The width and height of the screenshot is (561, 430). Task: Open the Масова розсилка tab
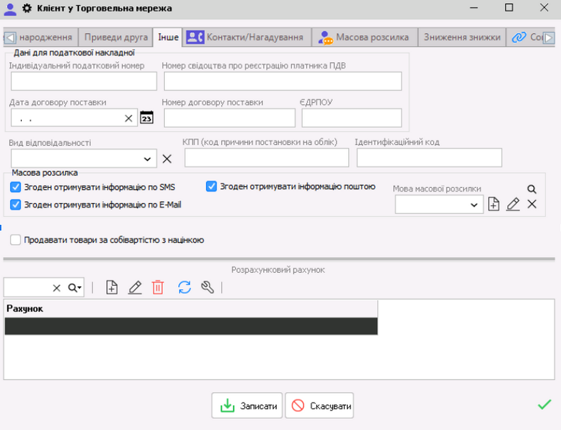(x=364, y=38)
